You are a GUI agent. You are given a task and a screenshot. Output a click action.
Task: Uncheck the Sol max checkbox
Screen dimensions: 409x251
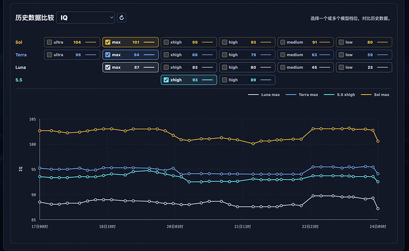point(108,42)
